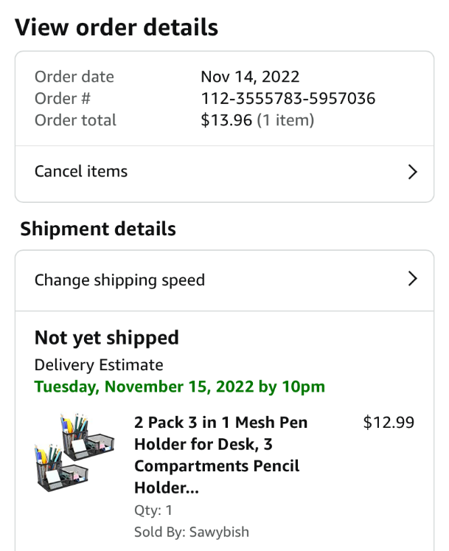Click the order number 112-3555783-5957036
449x551 pixels.
coord(288,98)
